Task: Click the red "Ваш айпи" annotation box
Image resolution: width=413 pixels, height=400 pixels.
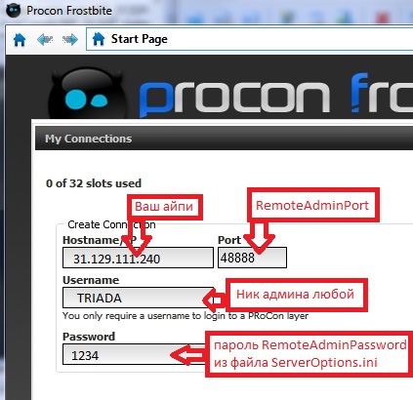Action: click(x=165, y=207)
